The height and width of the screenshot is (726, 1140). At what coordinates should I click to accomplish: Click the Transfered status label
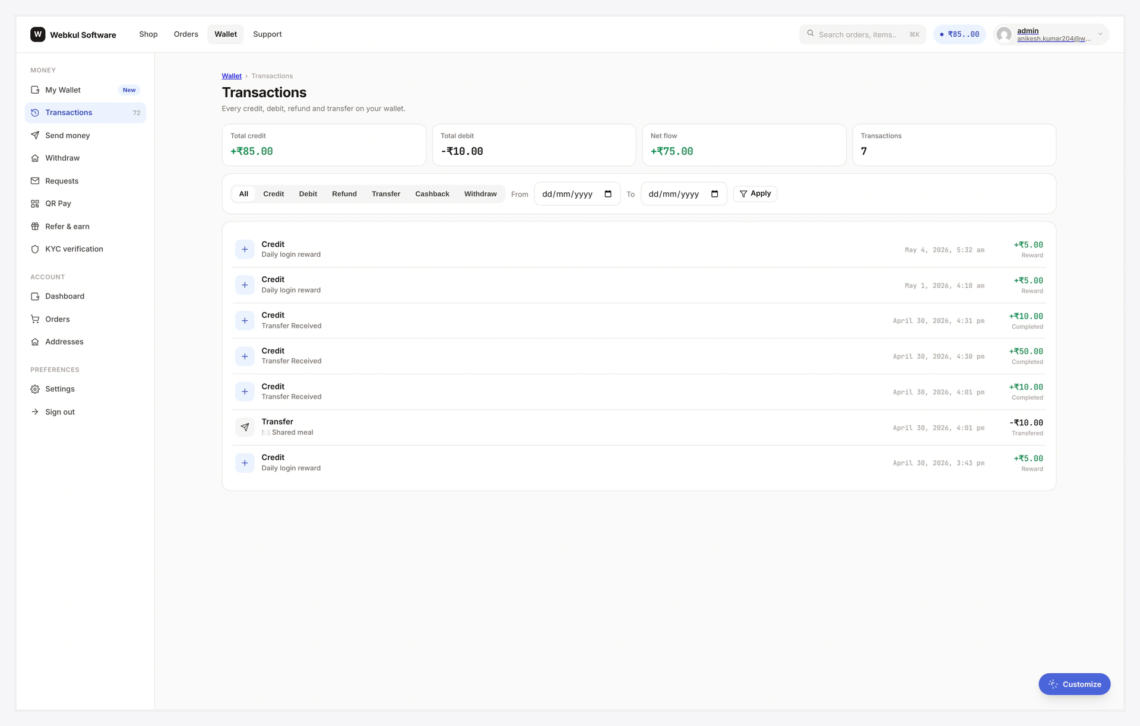pos(1027,434)
